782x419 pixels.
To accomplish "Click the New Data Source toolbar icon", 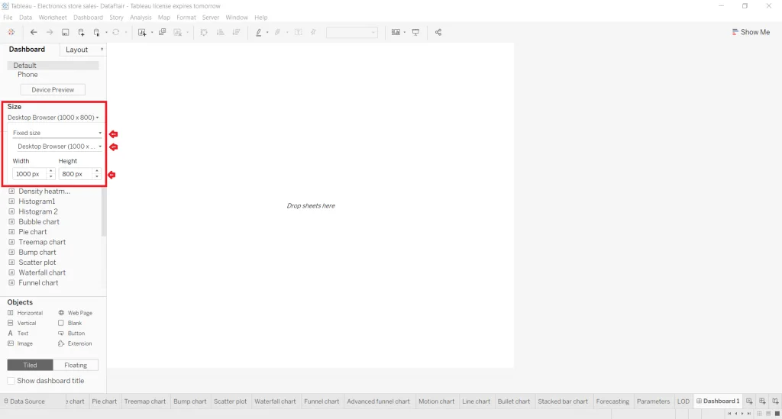I will coord(81,32).
